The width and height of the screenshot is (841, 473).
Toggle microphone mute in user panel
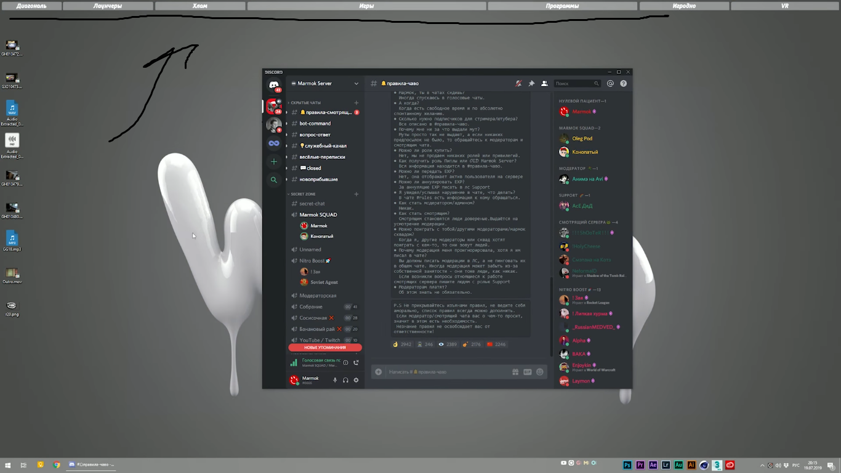point(335,380)
